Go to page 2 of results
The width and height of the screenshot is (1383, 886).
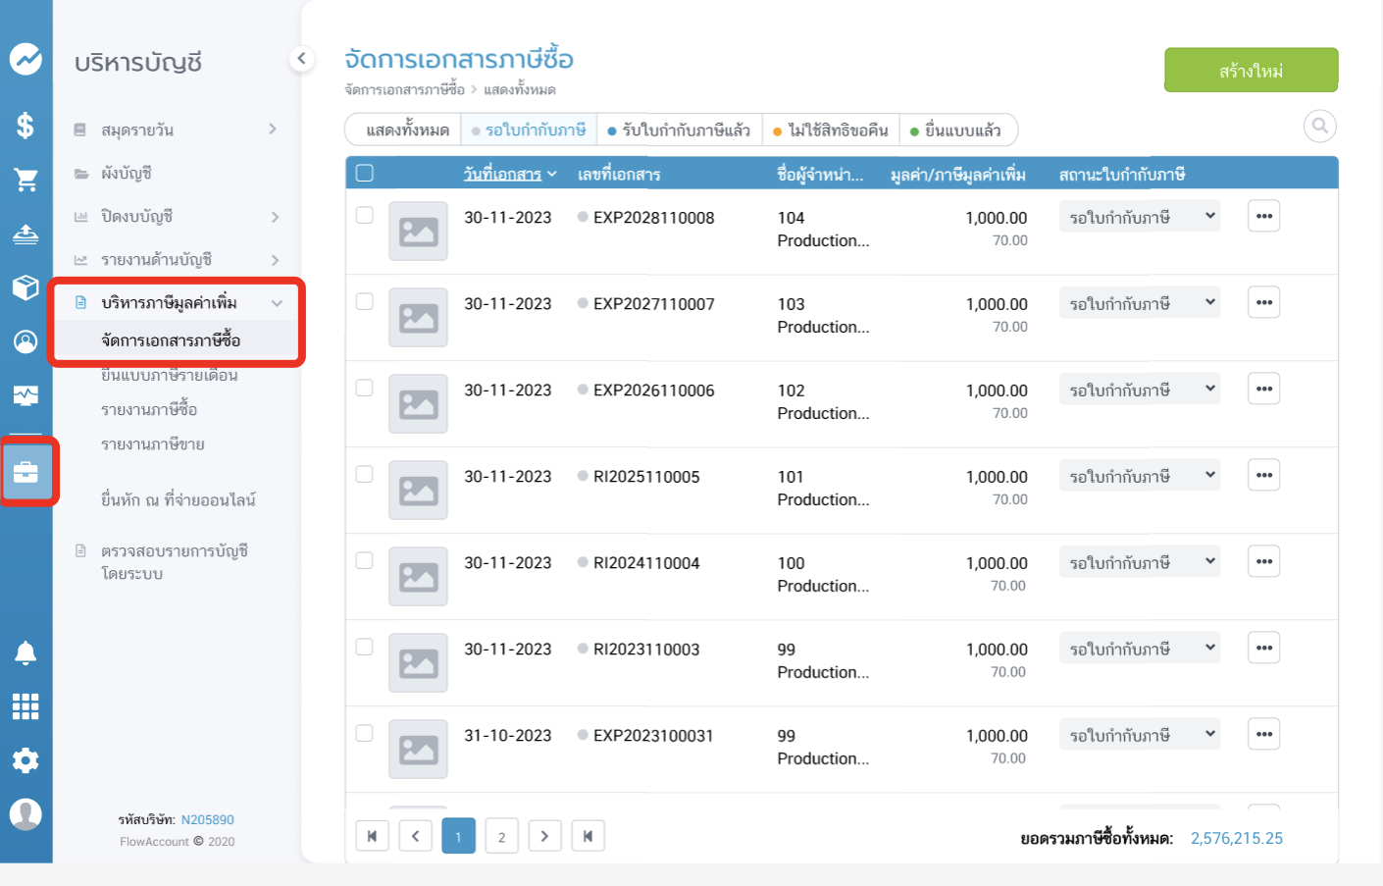coord(501,837)
